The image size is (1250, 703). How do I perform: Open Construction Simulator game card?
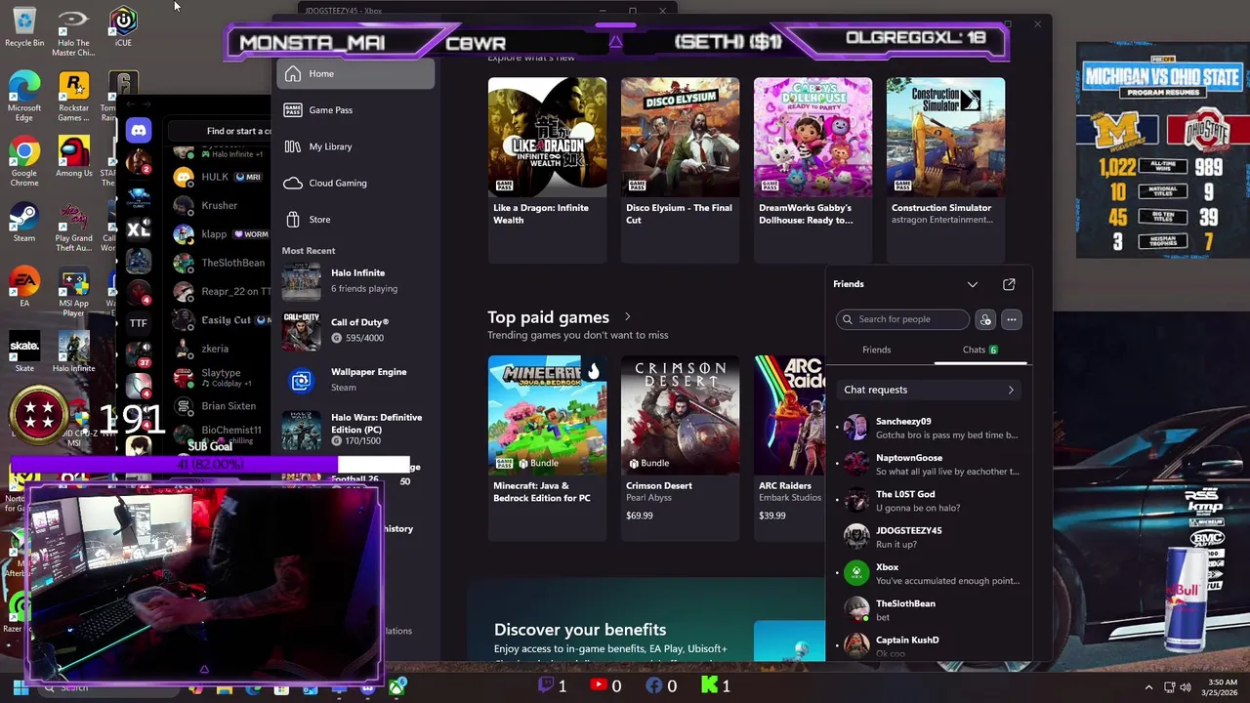coord(945,170)
